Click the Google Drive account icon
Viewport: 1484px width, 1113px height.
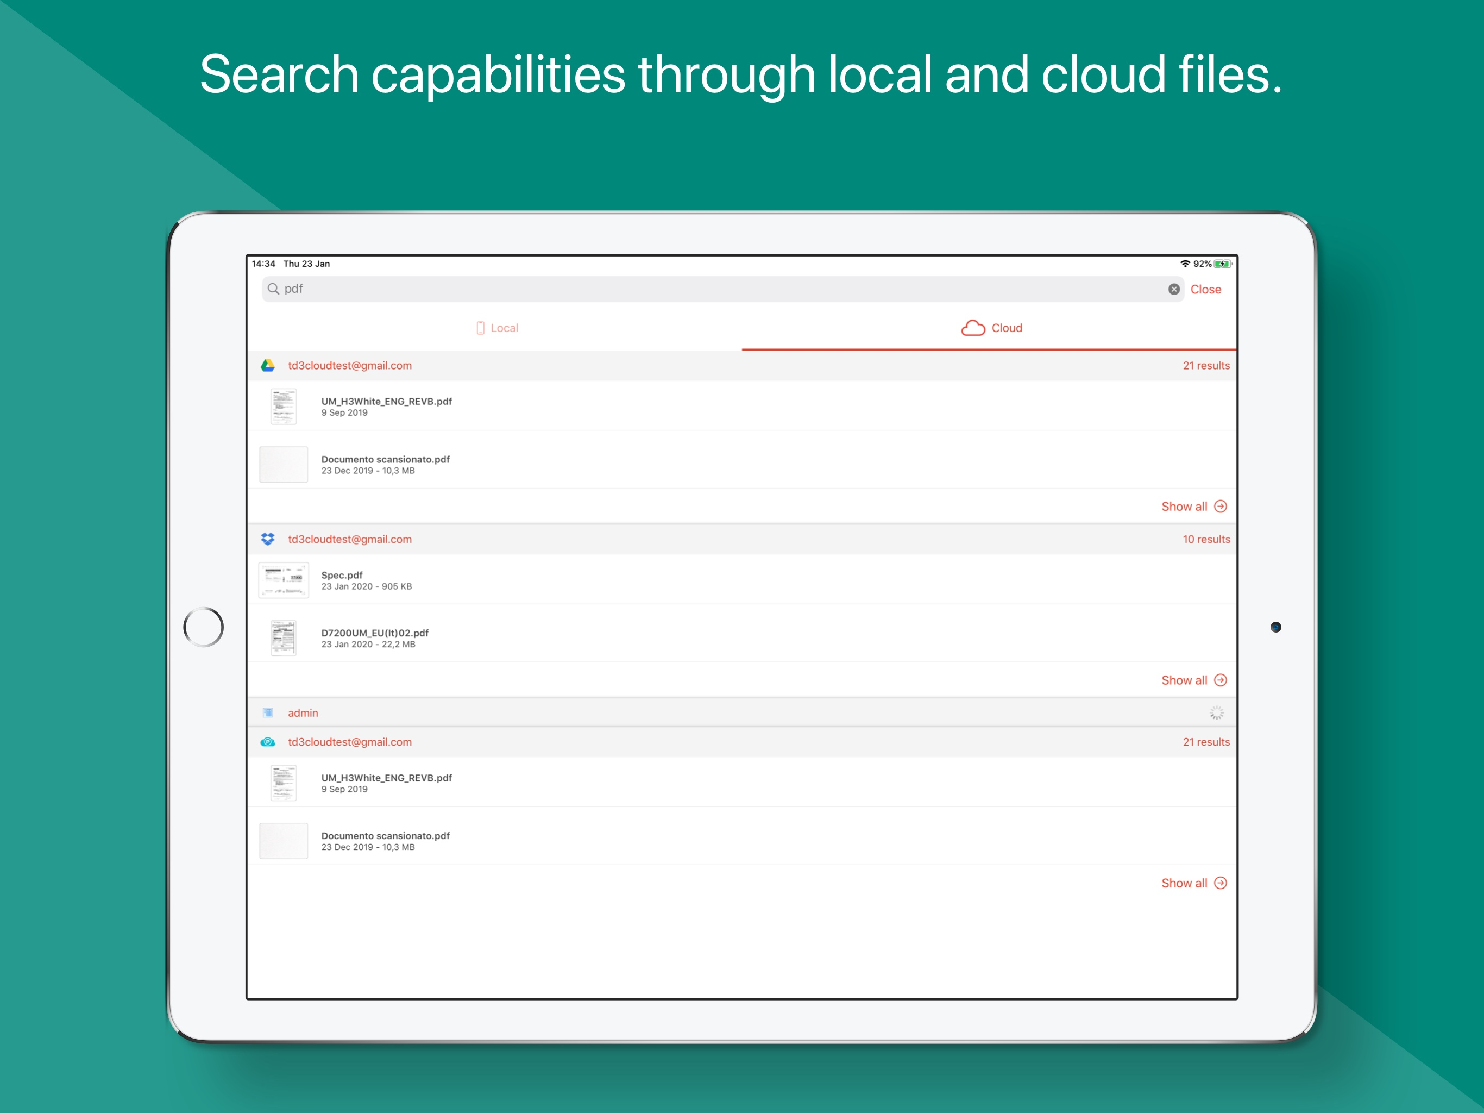click(x=268, y=365)
